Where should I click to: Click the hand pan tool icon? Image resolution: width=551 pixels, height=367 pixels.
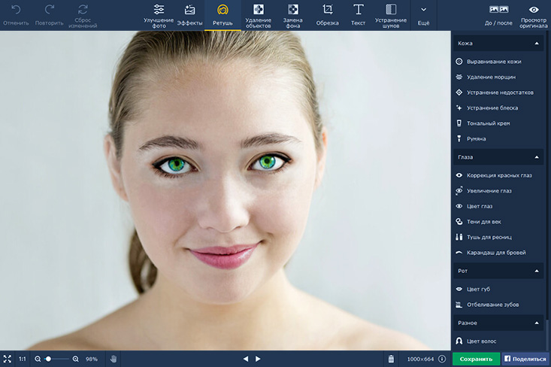coord(114,359)
